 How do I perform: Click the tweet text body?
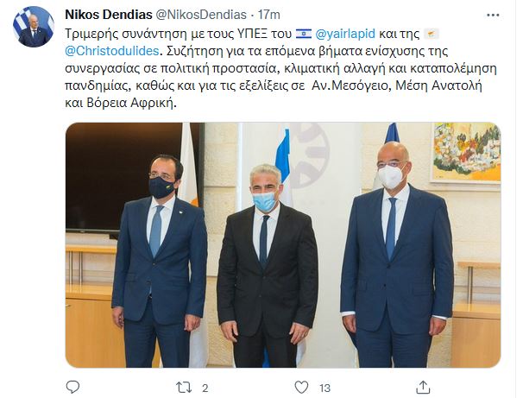[x=280, y=68]
